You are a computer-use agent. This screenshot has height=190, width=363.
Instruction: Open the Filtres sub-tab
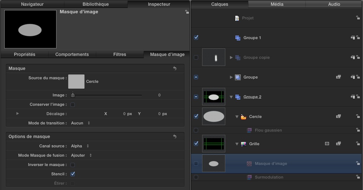(x=120, y=54)
